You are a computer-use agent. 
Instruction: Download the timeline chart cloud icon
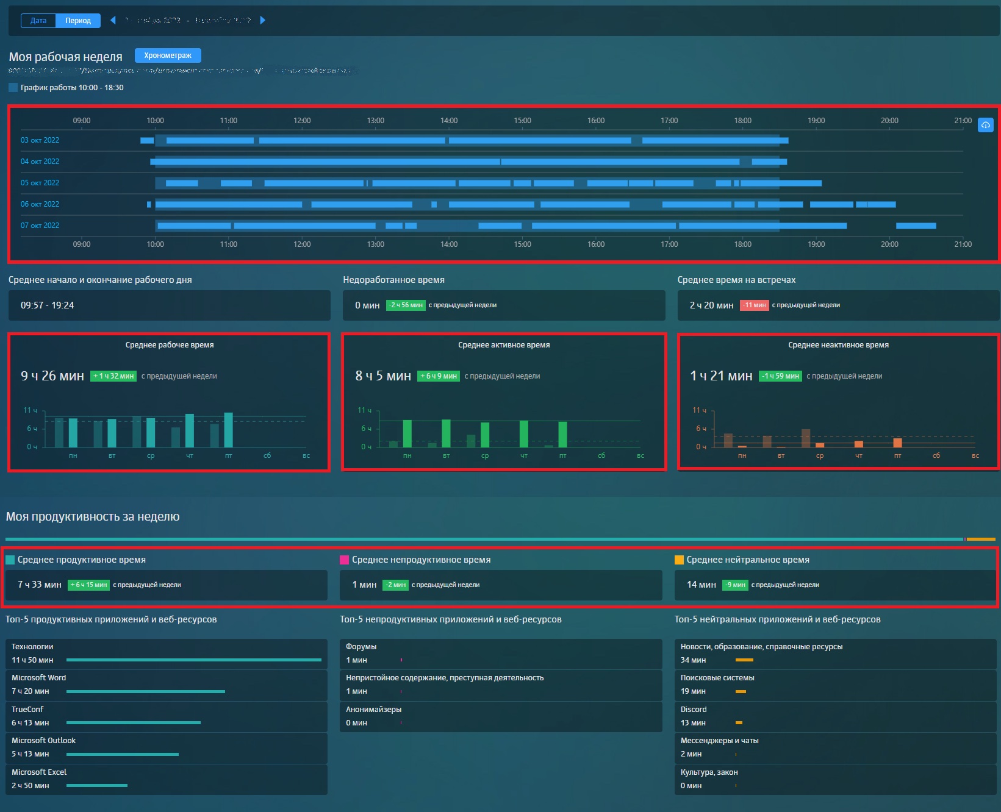point(986,125)
